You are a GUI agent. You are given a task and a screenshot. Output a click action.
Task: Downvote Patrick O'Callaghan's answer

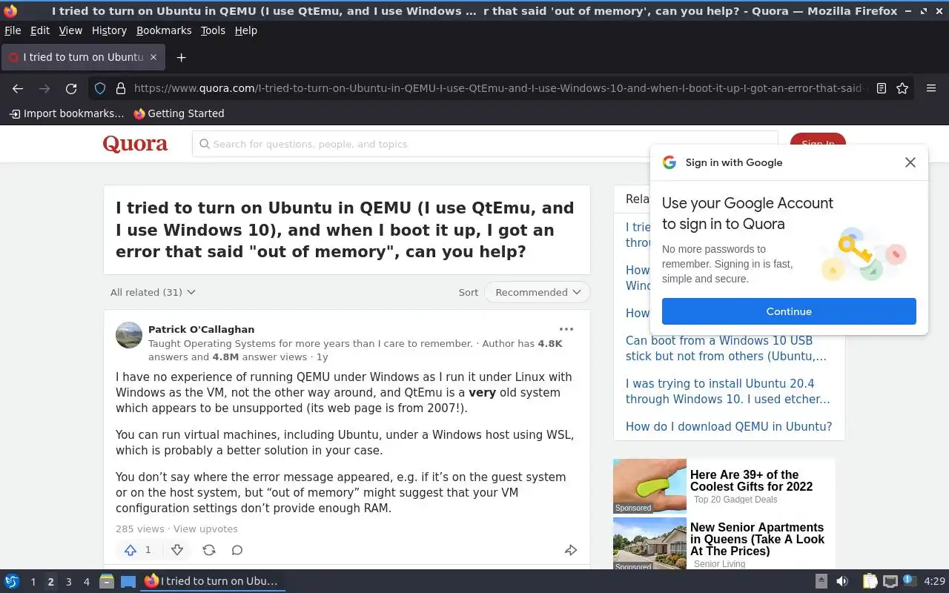pyautogui.click(x=177, y=550)
